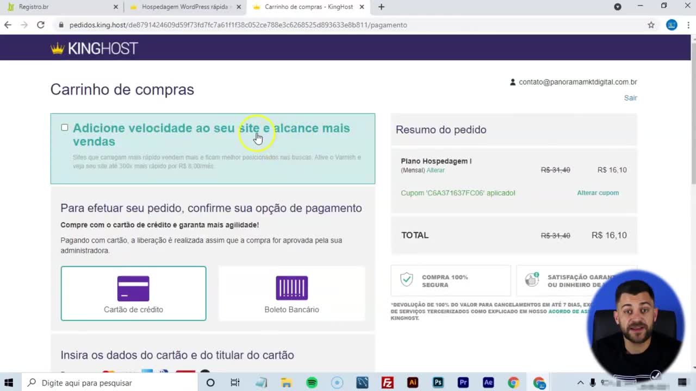Tick the Varnish speed add-on checkbox

(65, 128)
